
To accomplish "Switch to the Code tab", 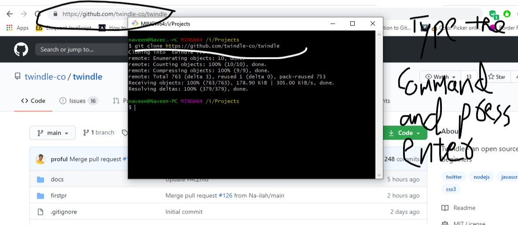I will [33, 101].
